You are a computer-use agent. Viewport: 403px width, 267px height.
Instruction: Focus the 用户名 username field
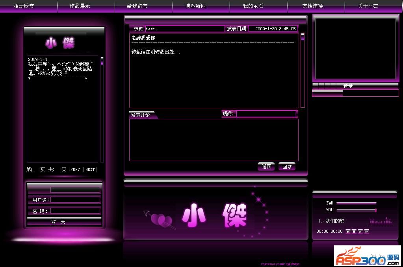(75, 200)
